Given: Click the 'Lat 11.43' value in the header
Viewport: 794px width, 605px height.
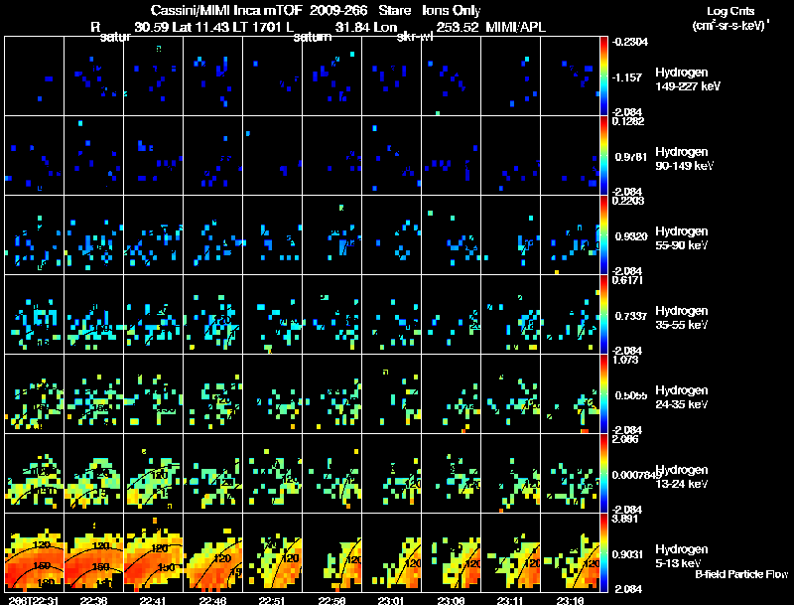Looking at the screenshot, I should point(199,27).
